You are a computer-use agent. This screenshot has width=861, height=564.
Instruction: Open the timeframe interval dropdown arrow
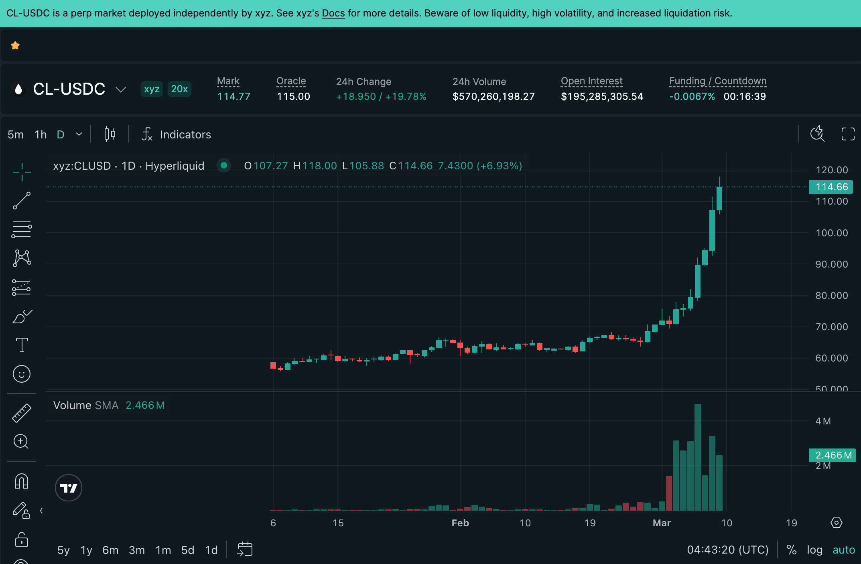[79, 134]
